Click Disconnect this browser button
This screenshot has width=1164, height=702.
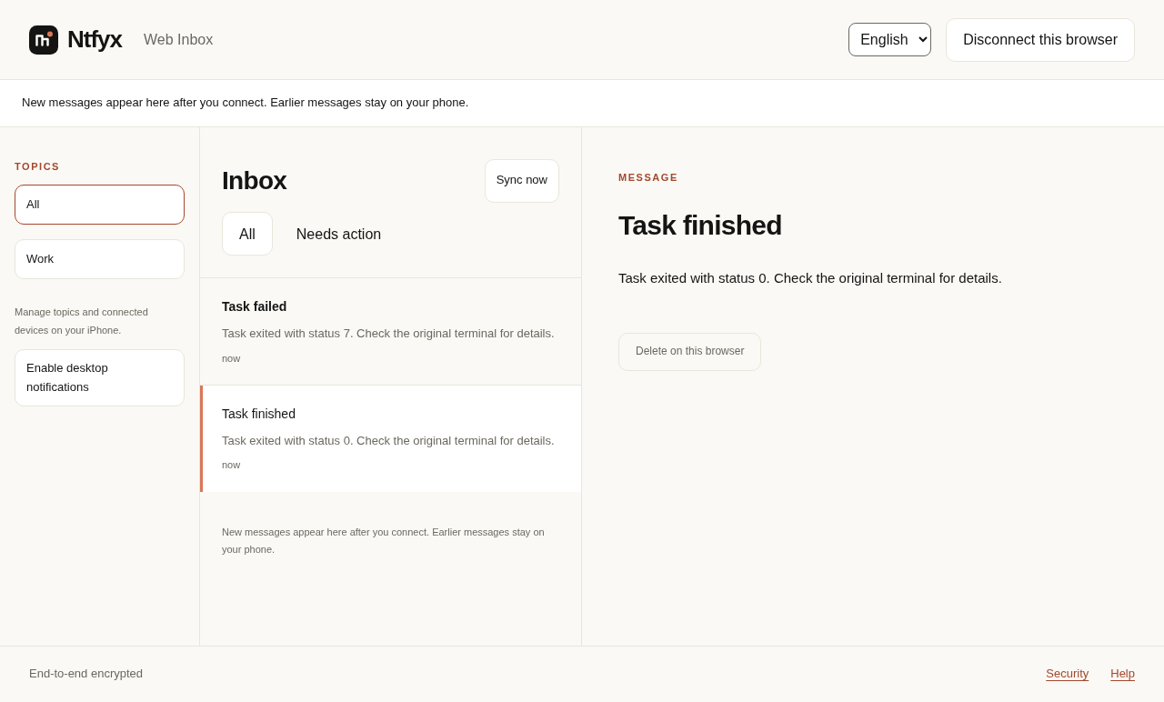pyautogui.click(x=1040, y=40)
